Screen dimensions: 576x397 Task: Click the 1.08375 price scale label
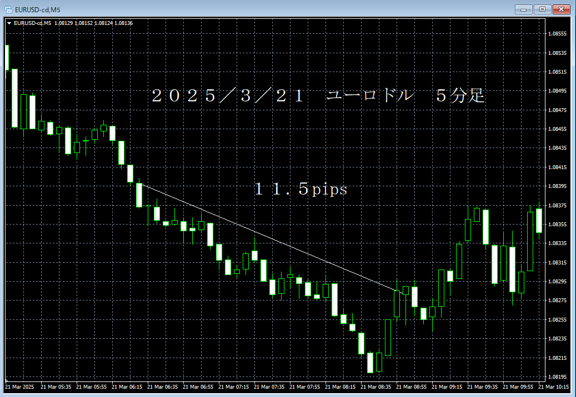tap(557, 205)
